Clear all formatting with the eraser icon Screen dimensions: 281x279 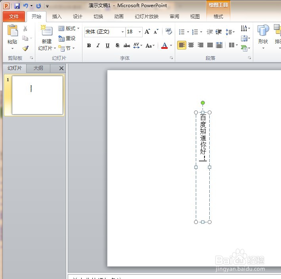pyautogui.click(x=168, y=31)
